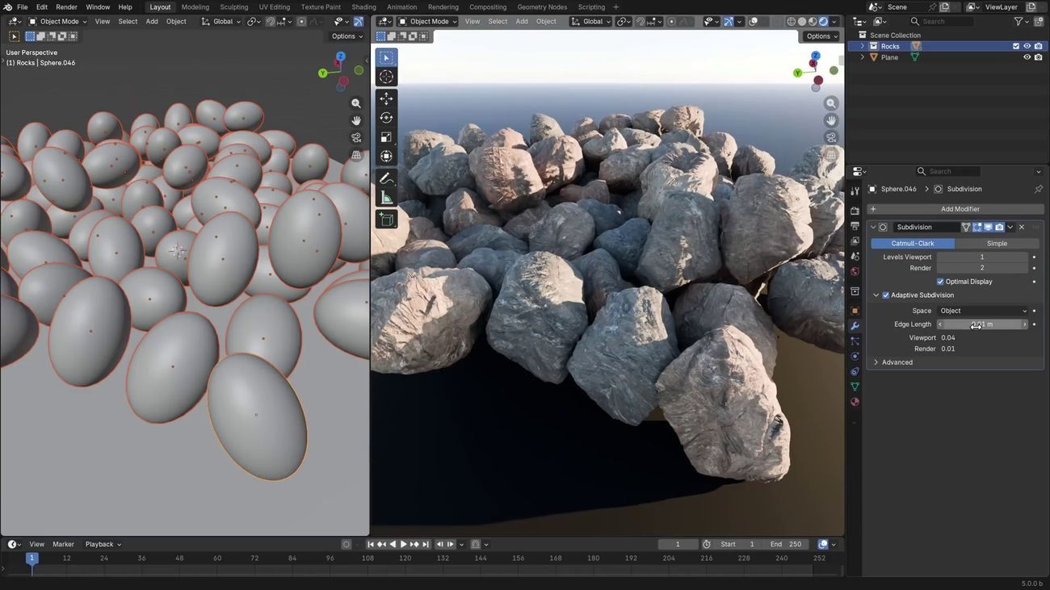This screenshot has width=1050, height=590.
Task: Click the Edge Length slider field
Action: click(x=982, y=324)
